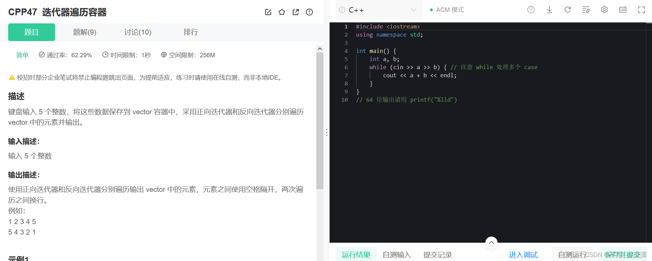
Task: Click the 描述 heading
Action: point(16,96)
